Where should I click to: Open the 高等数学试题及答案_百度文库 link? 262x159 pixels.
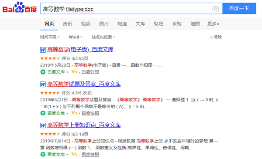84,84
